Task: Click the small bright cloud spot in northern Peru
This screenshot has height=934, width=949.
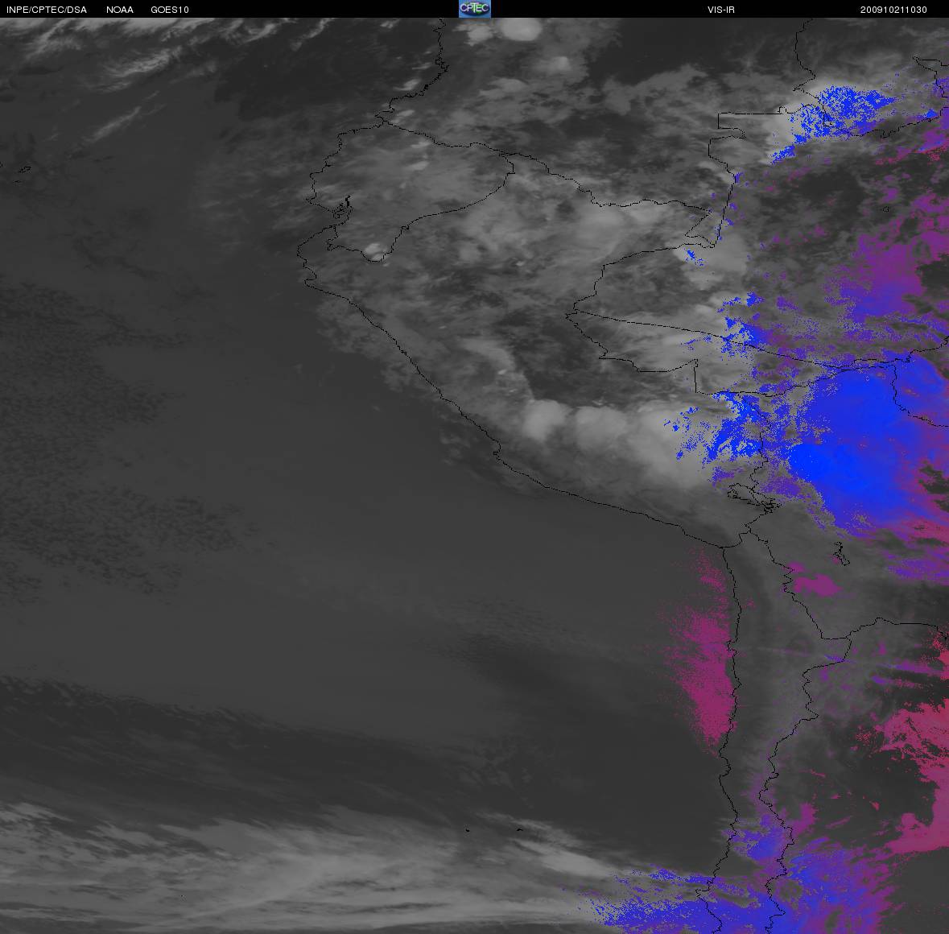Action: pos(373,252)
